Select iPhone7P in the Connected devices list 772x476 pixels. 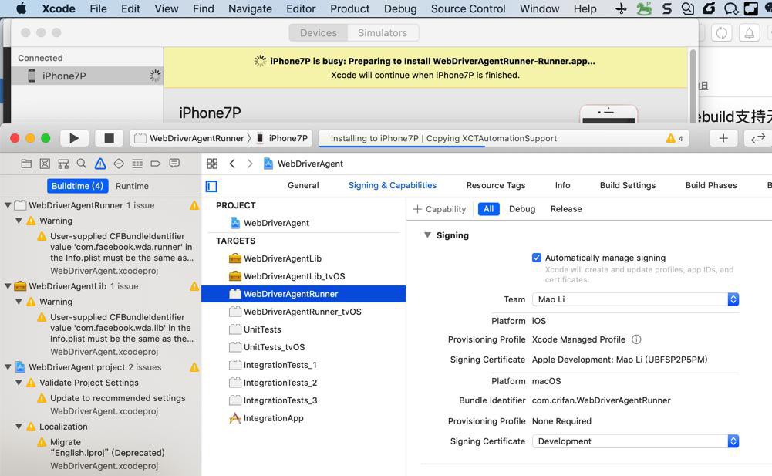[x=87, y=76]
